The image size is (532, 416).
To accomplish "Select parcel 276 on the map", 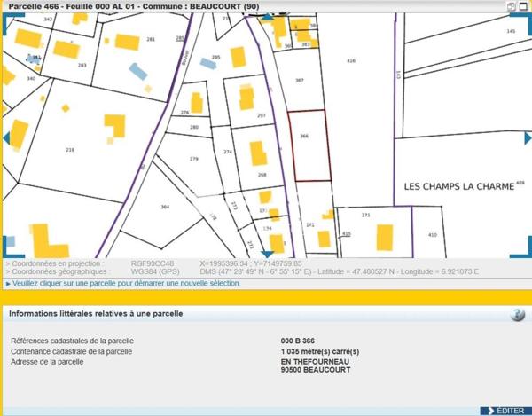I will [184, 113].
